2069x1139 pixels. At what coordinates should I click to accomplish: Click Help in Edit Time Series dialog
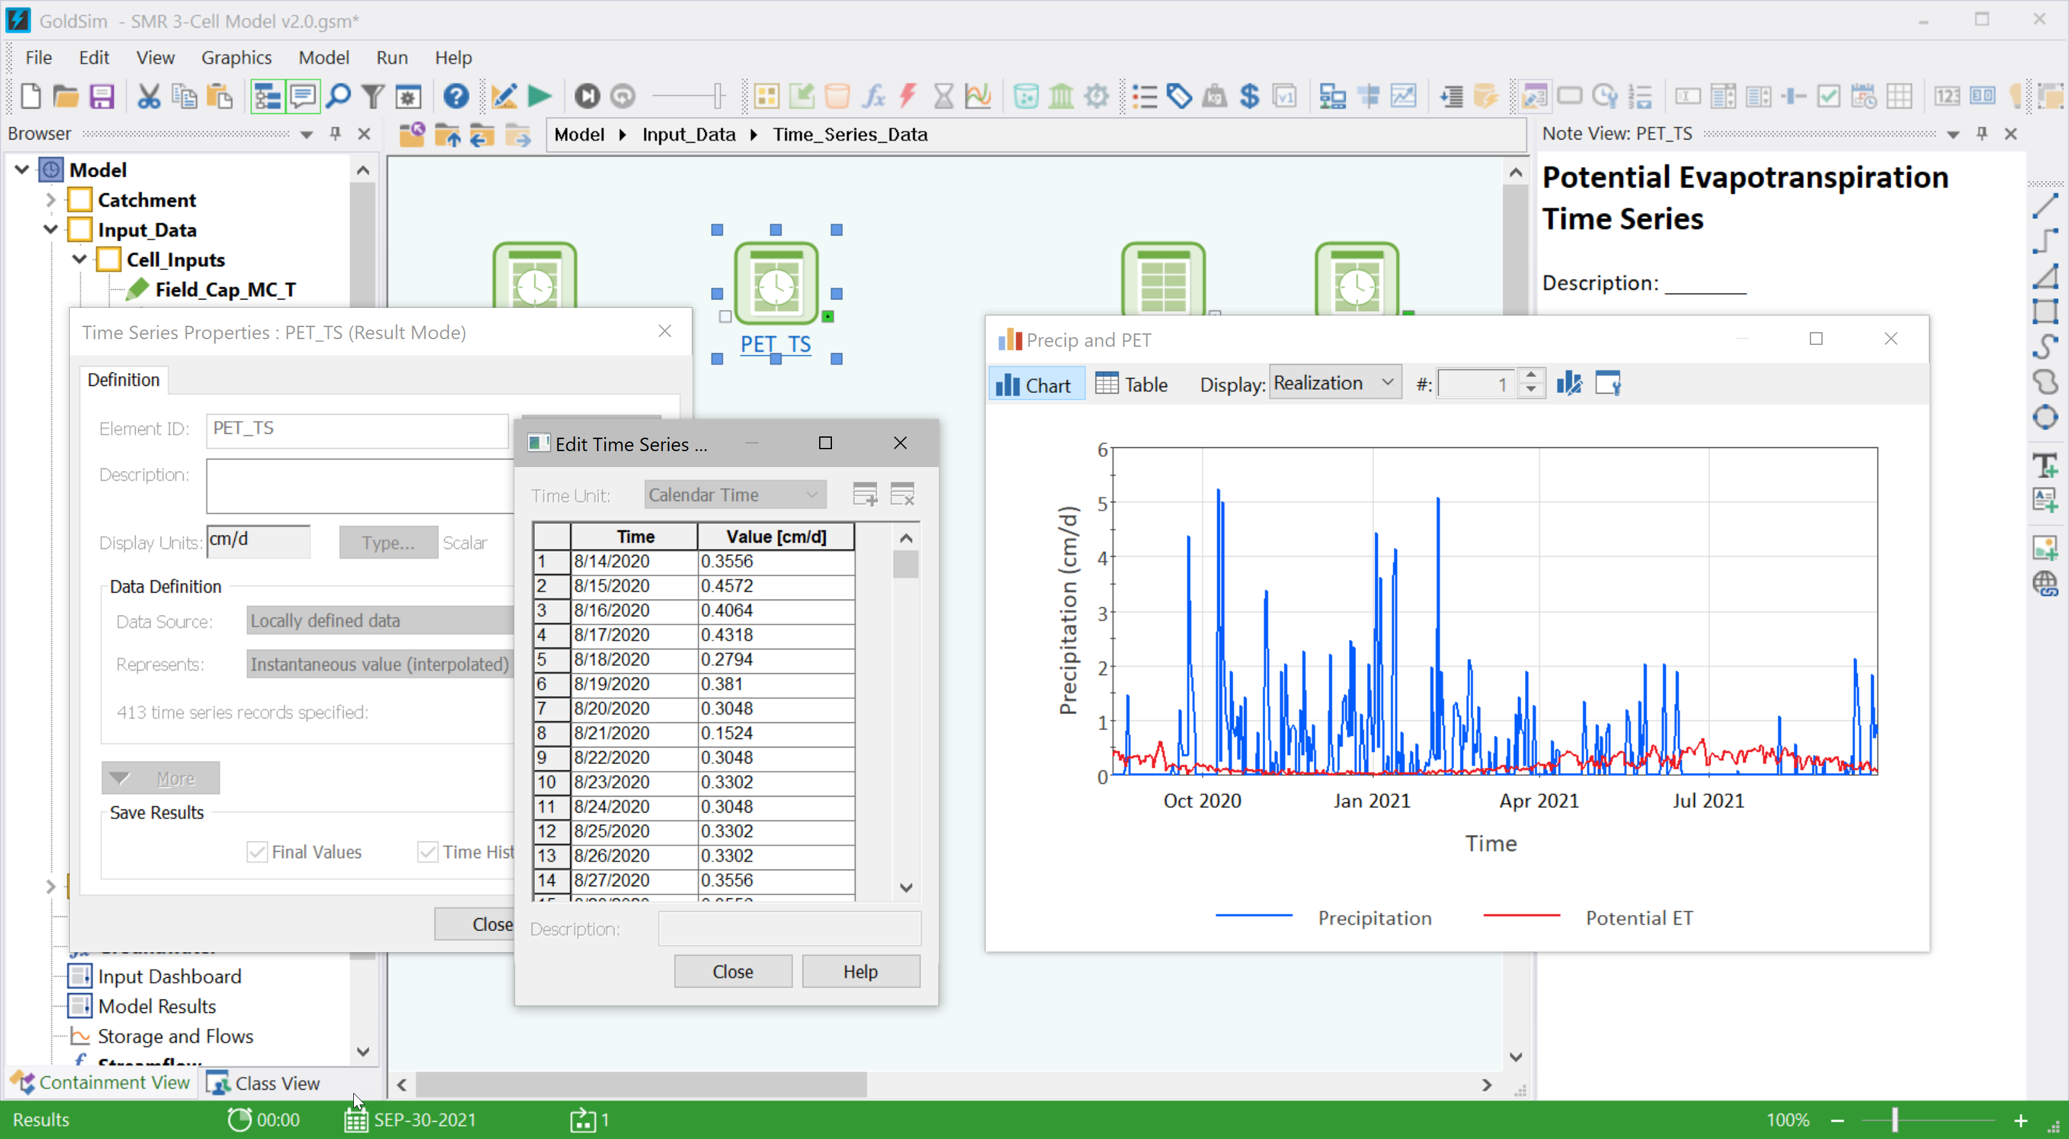click(860, 971)
